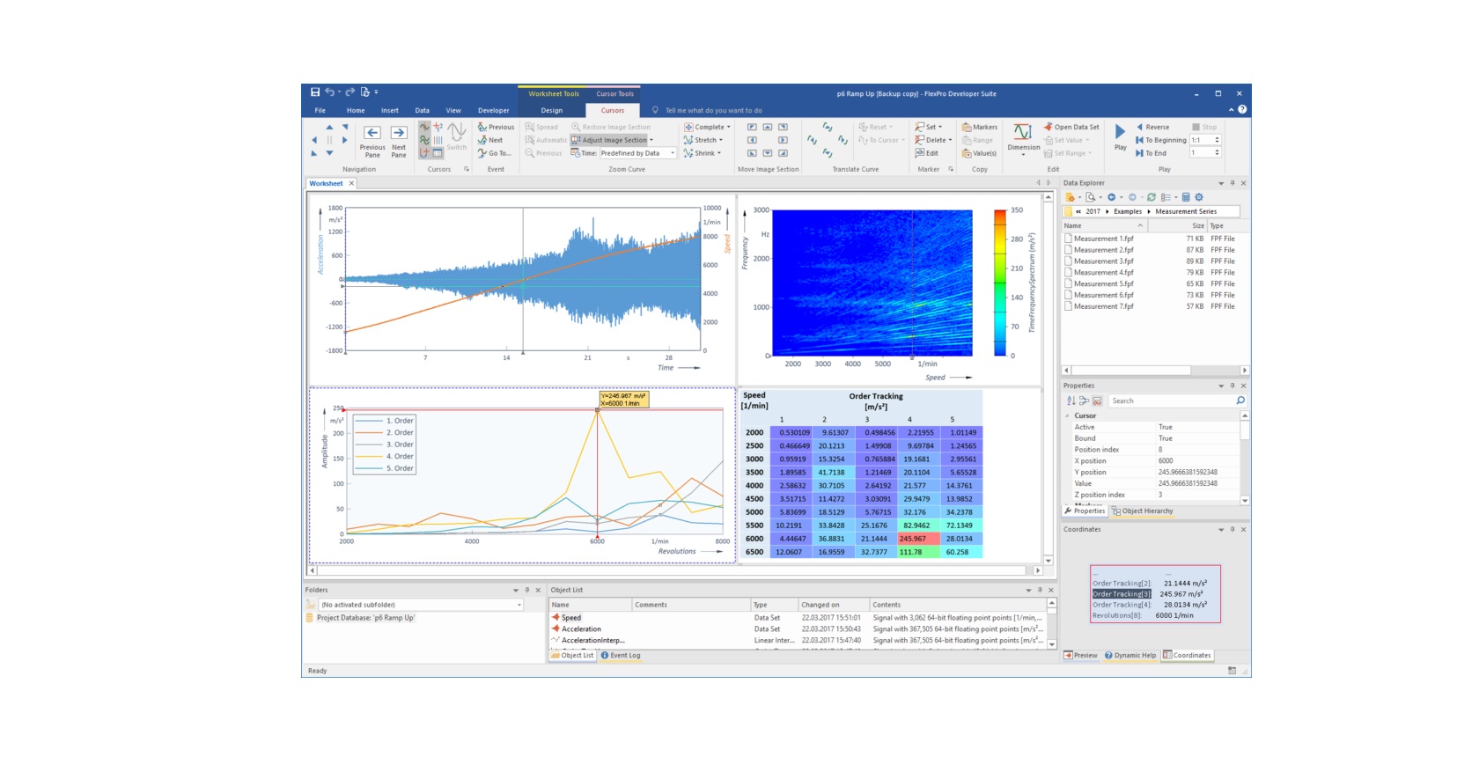Click the Dimension tool icon

point(1023,132)
